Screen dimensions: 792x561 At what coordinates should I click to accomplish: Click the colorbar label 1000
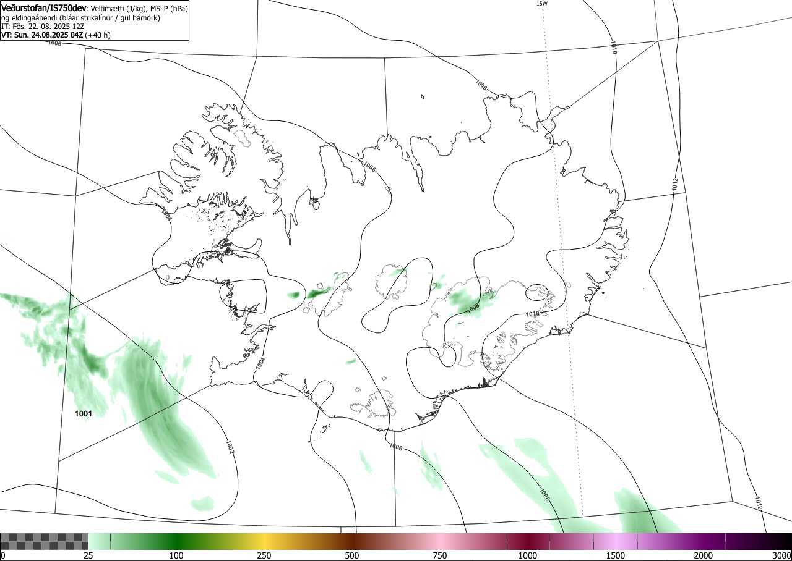[528, 555]
